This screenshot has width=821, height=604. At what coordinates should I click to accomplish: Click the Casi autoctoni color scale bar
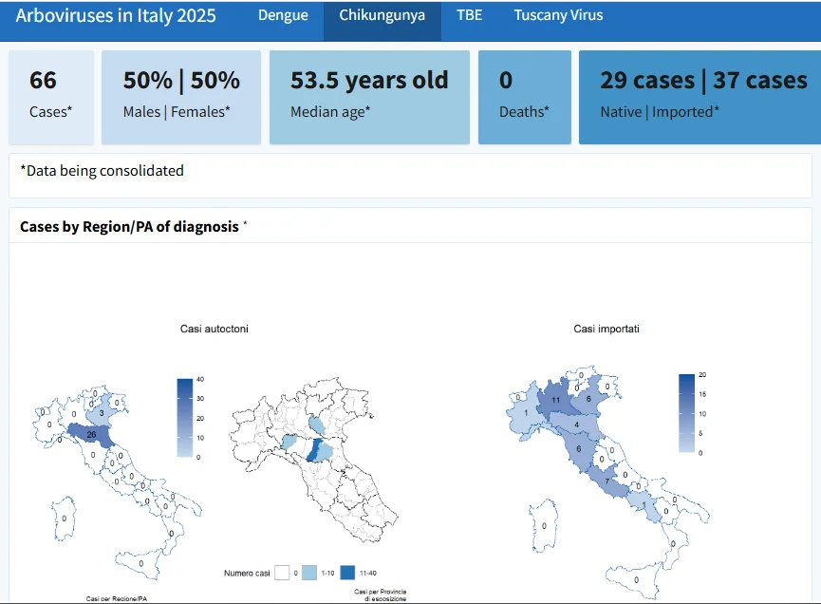(x=185, y=418)
